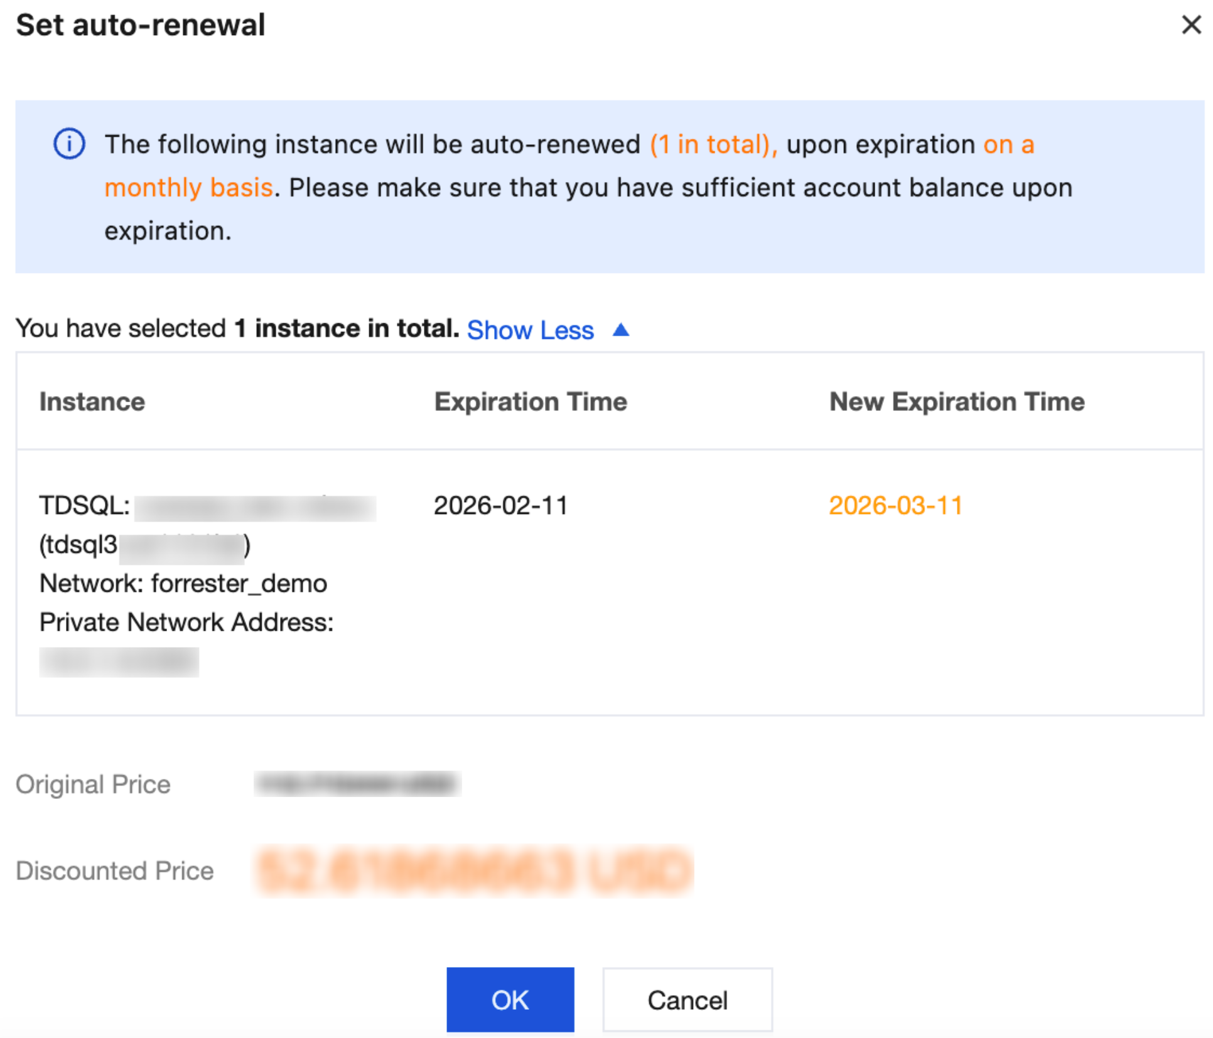Click the tdsql3 instance ID text

click(144, 545)
